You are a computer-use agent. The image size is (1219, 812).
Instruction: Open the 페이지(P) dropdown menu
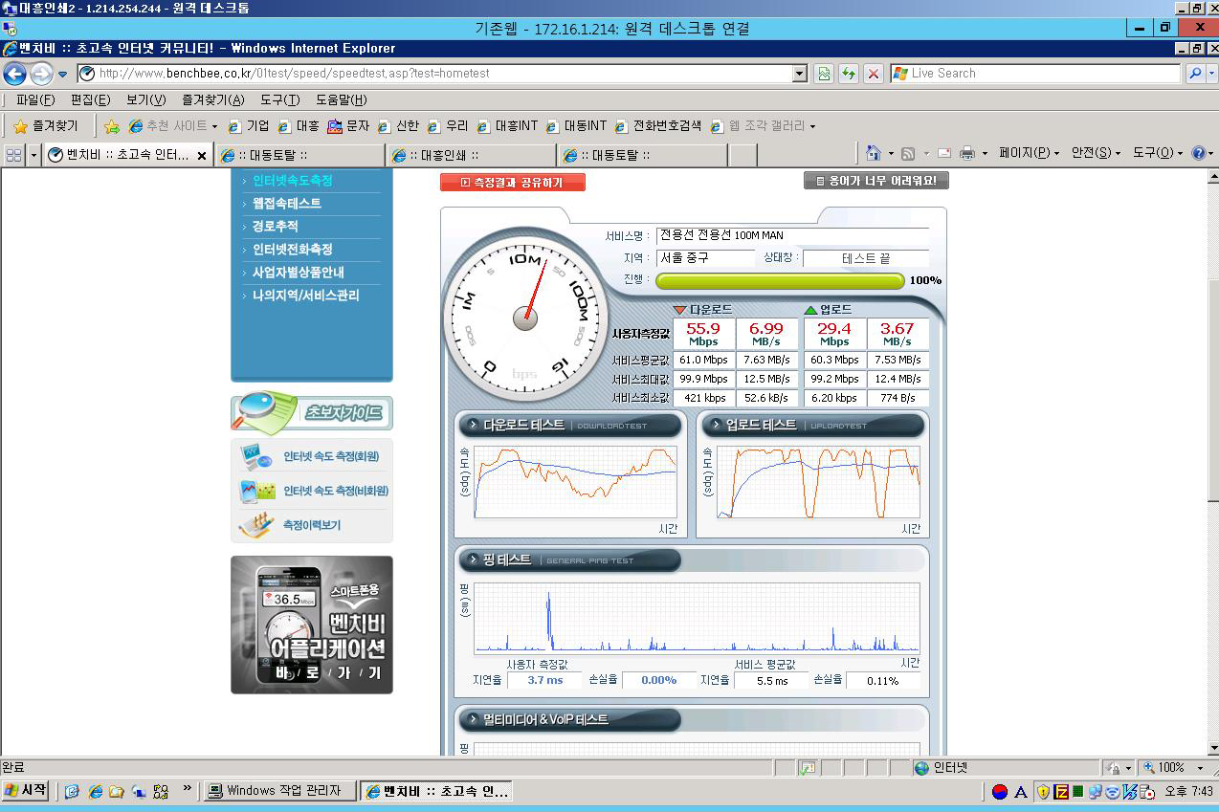click(x=1028, y=153)
